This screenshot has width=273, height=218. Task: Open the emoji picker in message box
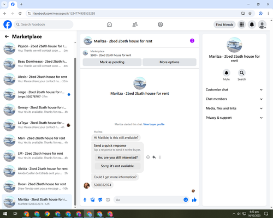(186, 200)
